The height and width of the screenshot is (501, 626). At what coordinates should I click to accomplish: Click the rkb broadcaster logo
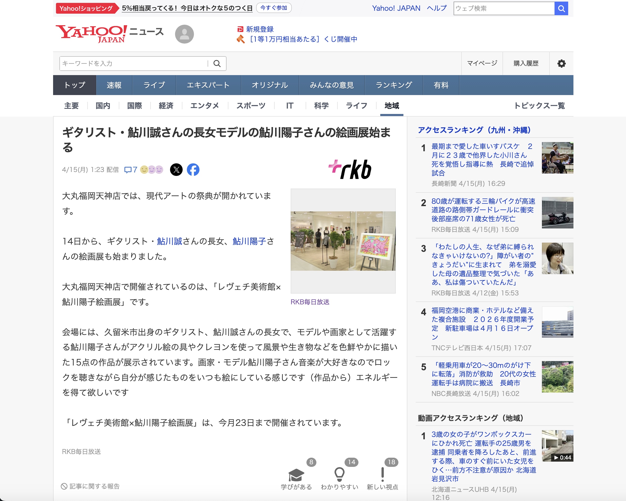[350, 169]
